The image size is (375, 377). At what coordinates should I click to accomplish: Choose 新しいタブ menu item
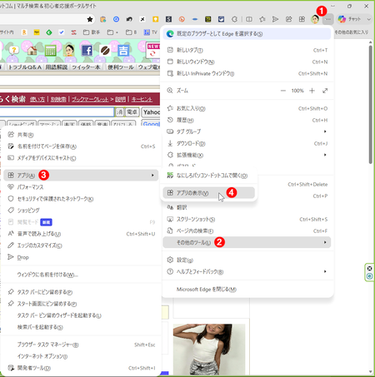point(247,50)
